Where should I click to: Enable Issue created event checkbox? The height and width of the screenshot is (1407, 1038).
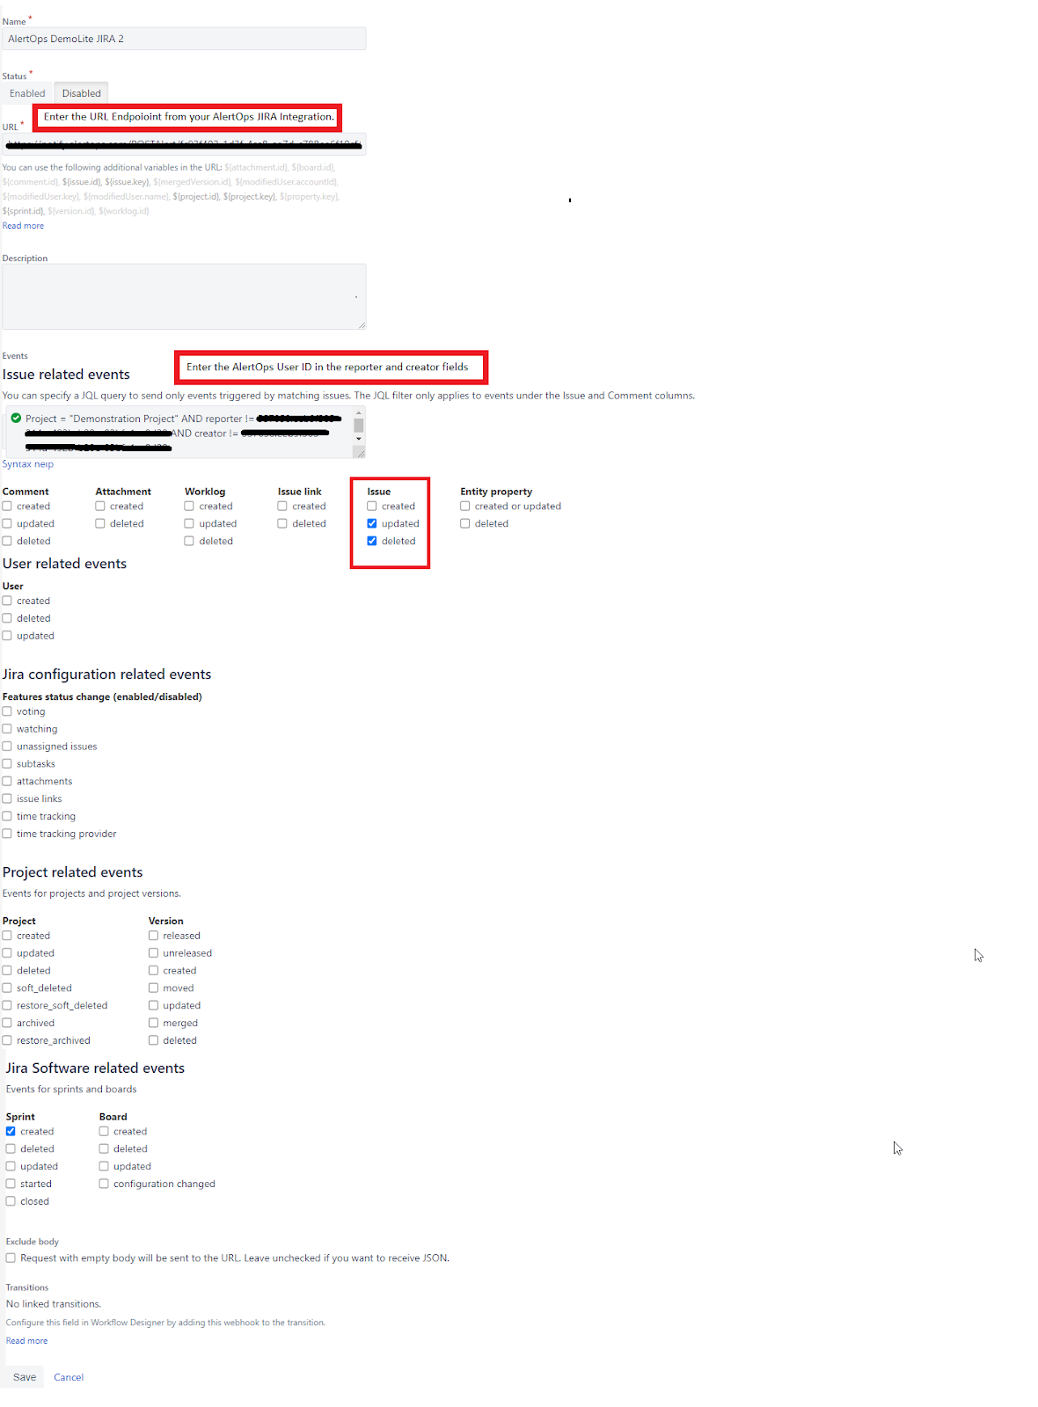[372, 507]
